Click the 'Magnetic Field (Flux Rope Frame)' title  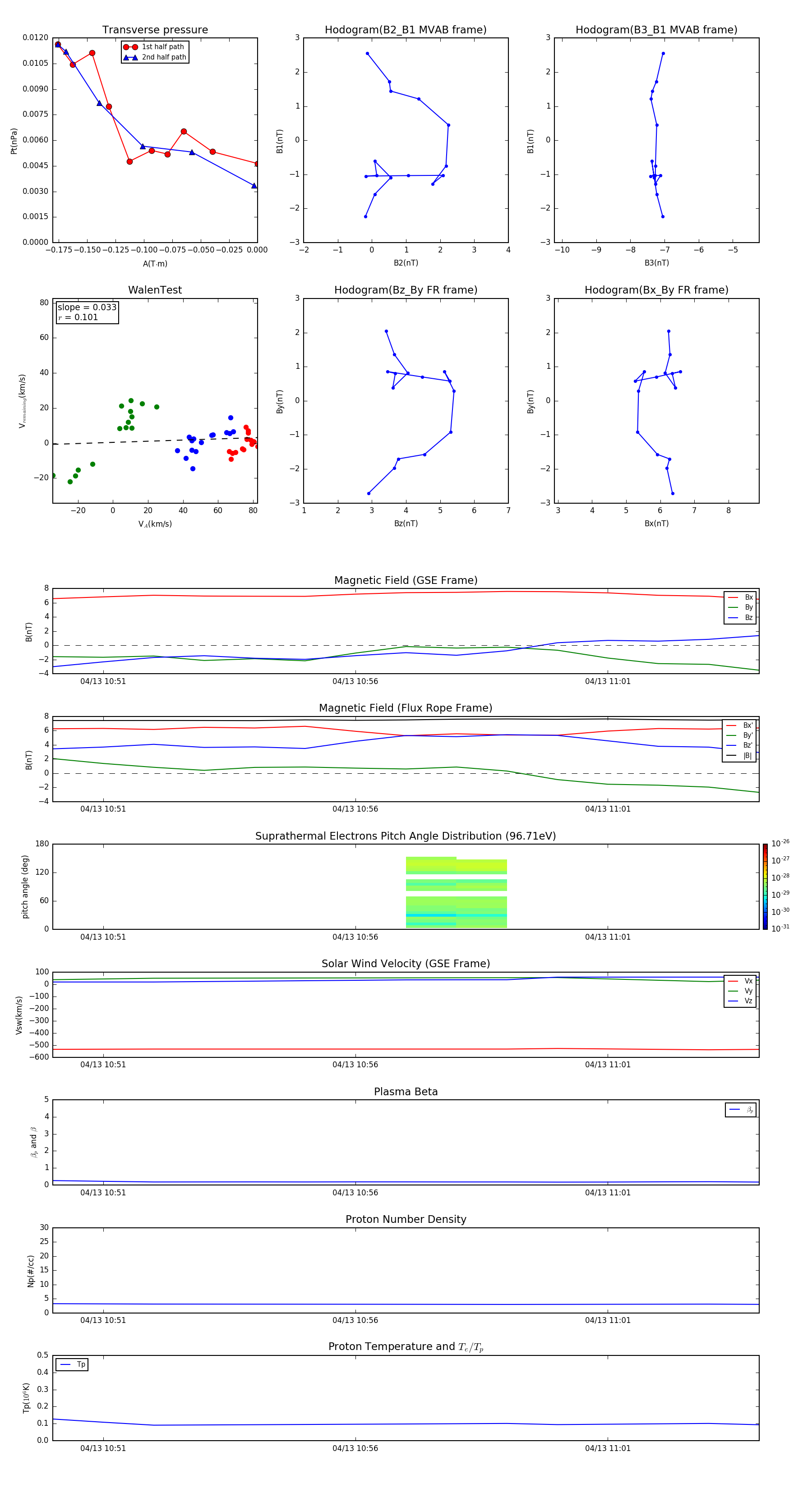(406, 708)
